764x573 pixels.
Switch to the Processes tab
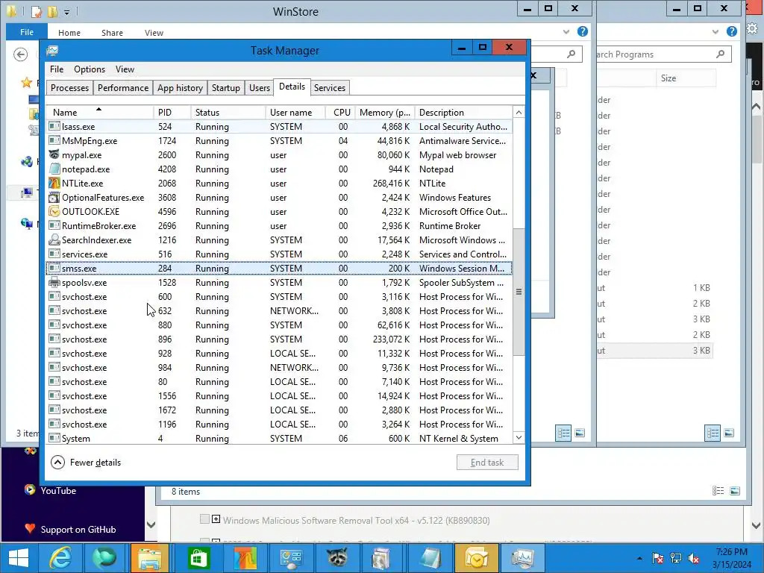[x=69, y=88]
